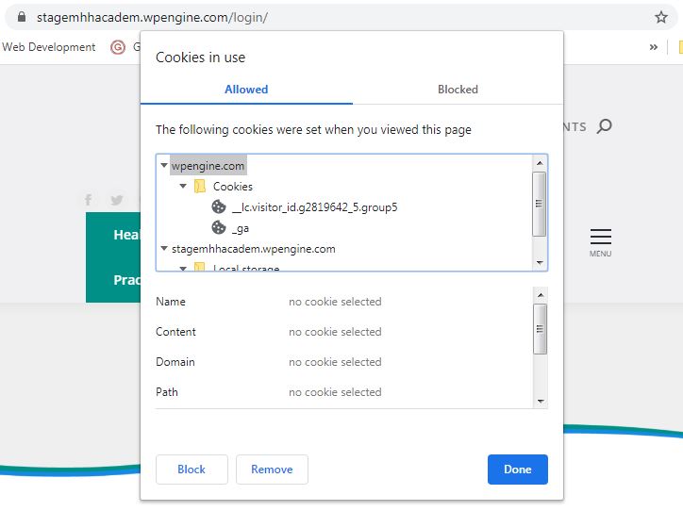Click the search magnifier icon on page
The width and height of the screenshot is (683, 511).
[x=605, y=126]
